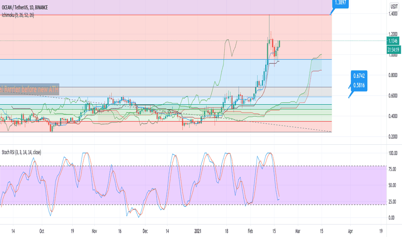Click the red horizontal line at 1.3897
The image size is (402, 237).
pyautogui.click(x=165, y=15)
